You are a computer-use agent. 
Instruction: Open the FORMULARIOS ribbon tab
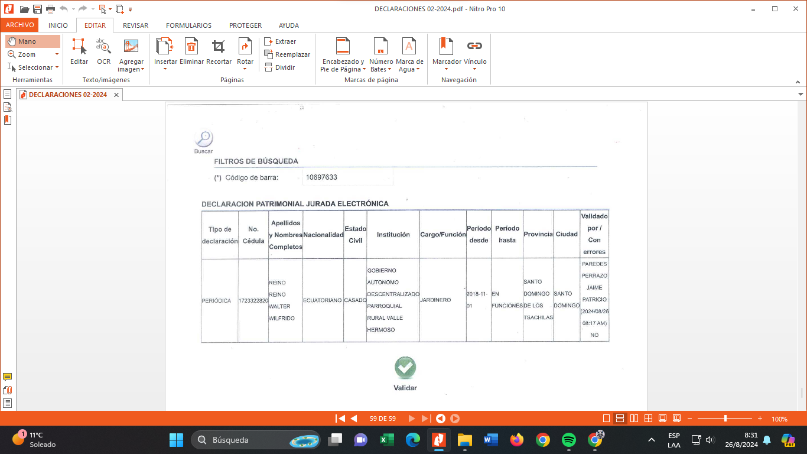(x=188, y=25)
